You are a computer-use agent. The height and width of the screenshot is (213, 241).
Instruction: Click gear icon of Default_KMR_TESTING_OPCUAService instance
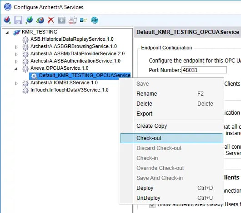pos(34,76)
